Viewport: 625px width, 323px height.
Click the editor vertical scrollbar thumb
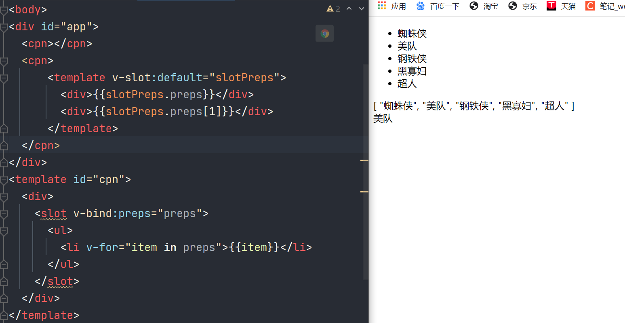click(366, 172)
